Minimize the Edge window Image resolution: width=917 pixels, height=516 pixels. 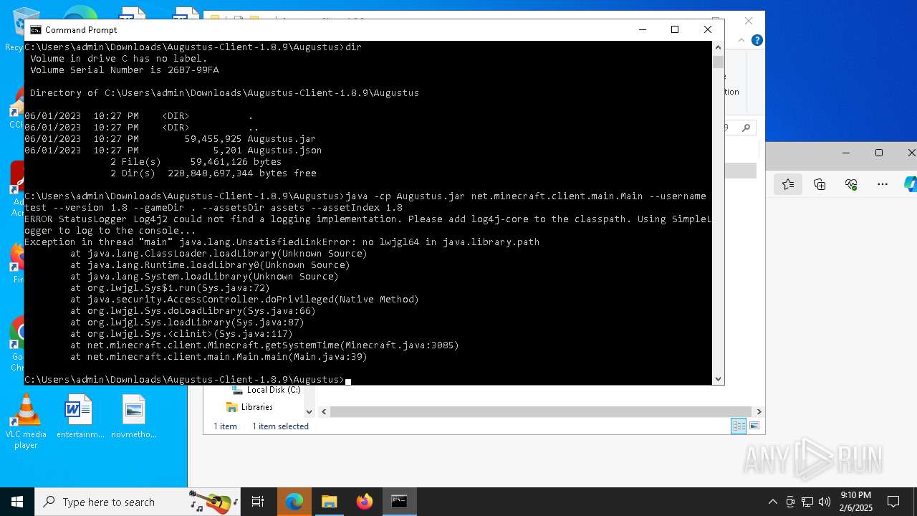pyautogui.click(x=847, y=153)
